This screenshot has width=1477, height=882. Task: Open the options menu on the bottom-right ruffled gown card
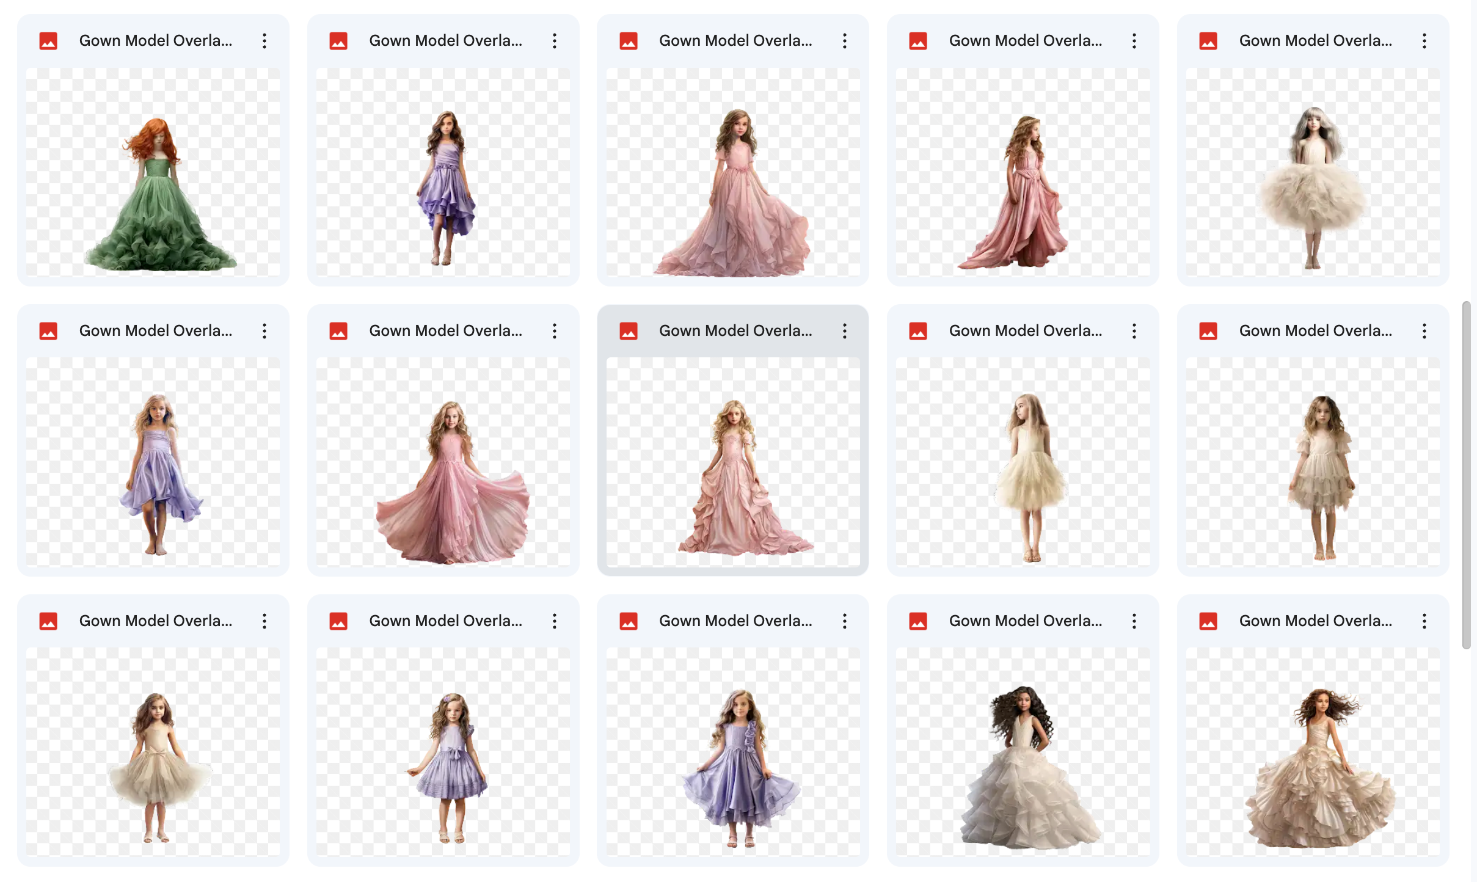pos(1424,621)
